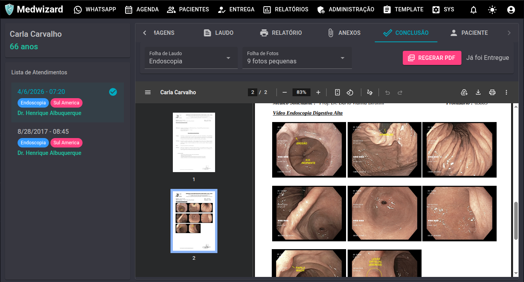The width and height of the screenshot is (524, 282).
Task: Click the Vídeo Endoscopia Digestiva Alta heading
Action: (307, 113)
